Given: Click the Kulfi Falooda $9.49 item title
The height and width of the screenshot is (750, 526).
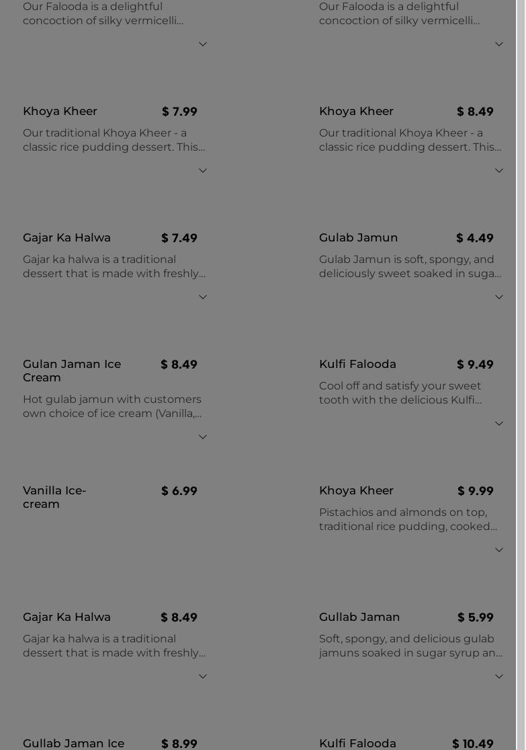Looking at the screenshot, I should coord(357,364).
